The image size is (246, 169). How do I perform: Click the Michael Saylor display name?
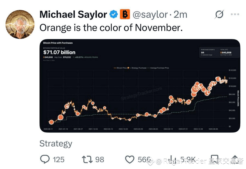[x=73, y=15]
